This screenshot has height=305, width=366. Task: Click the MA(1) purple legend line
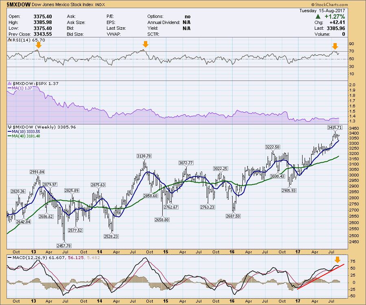click(x=10, y=88)
